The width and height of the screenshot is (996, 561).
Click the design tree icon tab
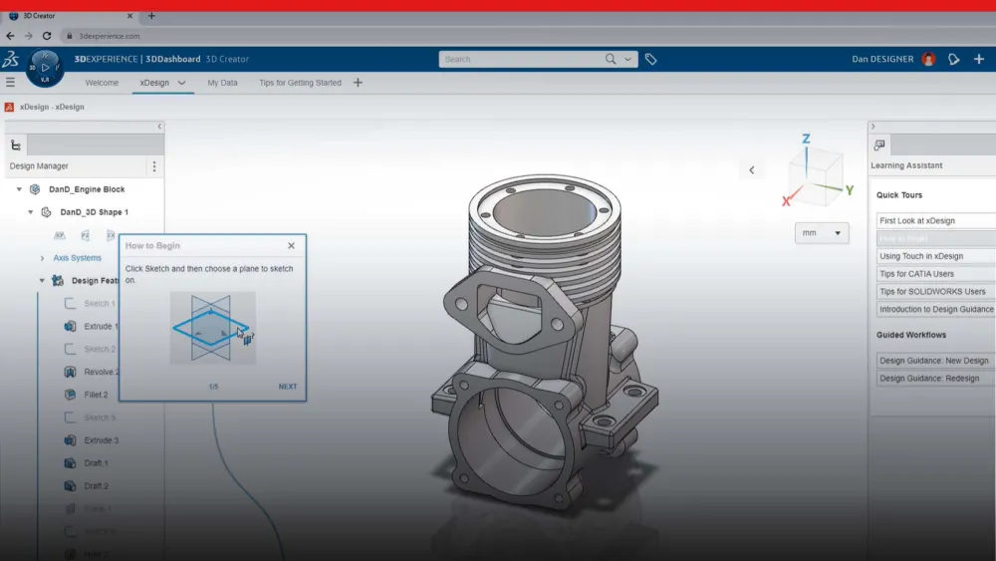(16, 145)
